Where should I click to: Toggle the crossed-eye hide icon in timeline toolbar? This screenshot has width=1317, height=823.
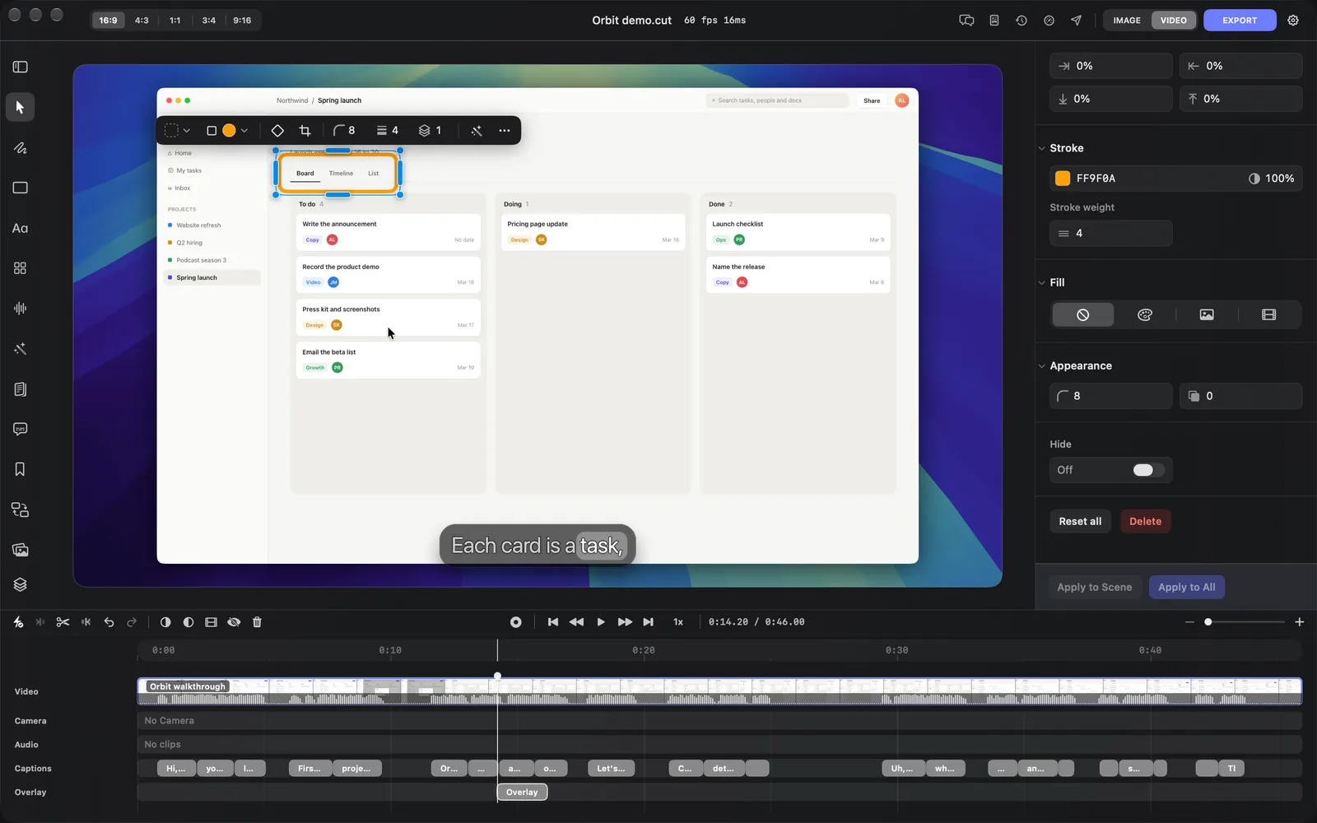tap(234, 622)
